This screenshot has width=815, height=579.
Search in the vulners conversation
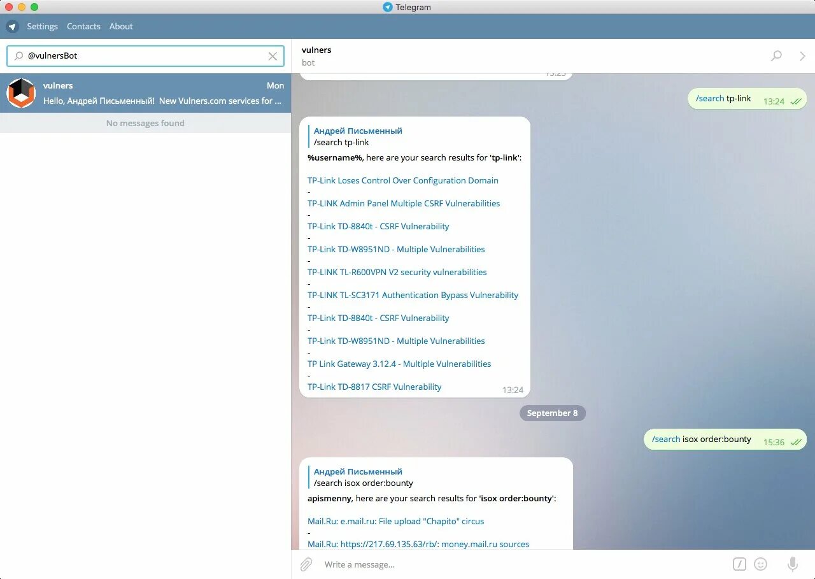776,56
